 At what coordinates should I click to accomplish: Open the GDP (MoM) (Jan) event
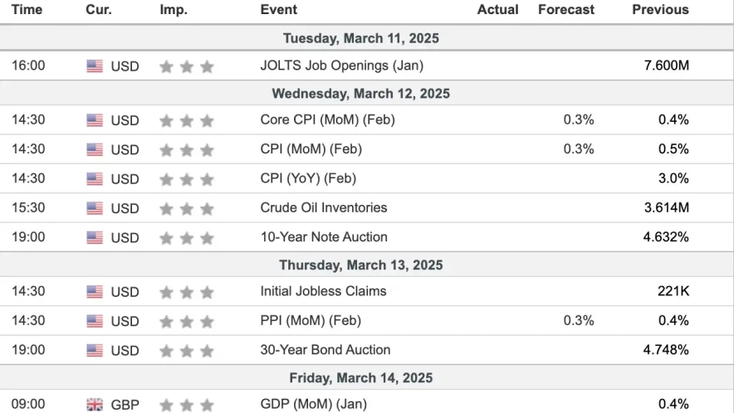click(315, 404)
